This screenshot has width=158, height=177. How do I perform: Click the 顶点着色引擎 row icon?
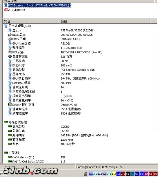pyautogui.click(x=10, y=96)
